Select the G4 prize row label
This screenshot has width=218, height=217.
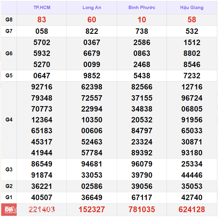9,120
